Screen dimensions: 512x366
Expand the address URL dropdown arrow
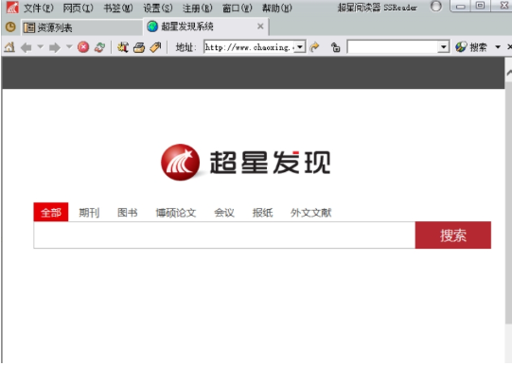click(x=300, y=47)
